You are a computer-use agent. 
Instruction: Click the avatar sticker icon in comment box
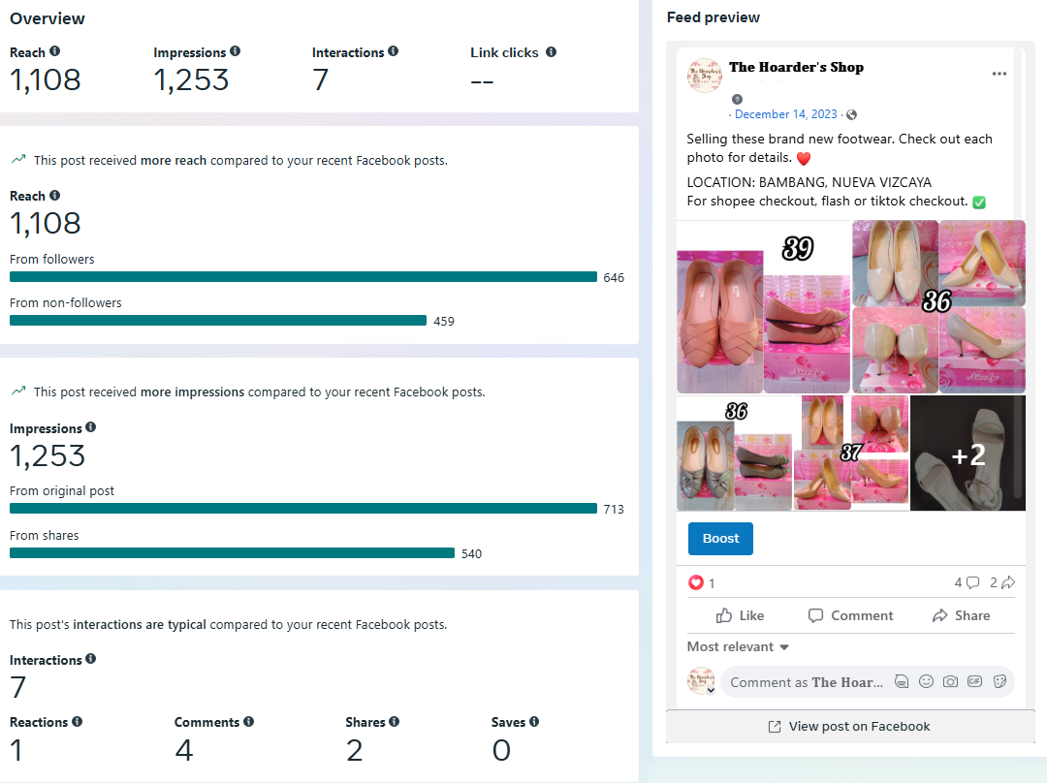coord(902,681)
